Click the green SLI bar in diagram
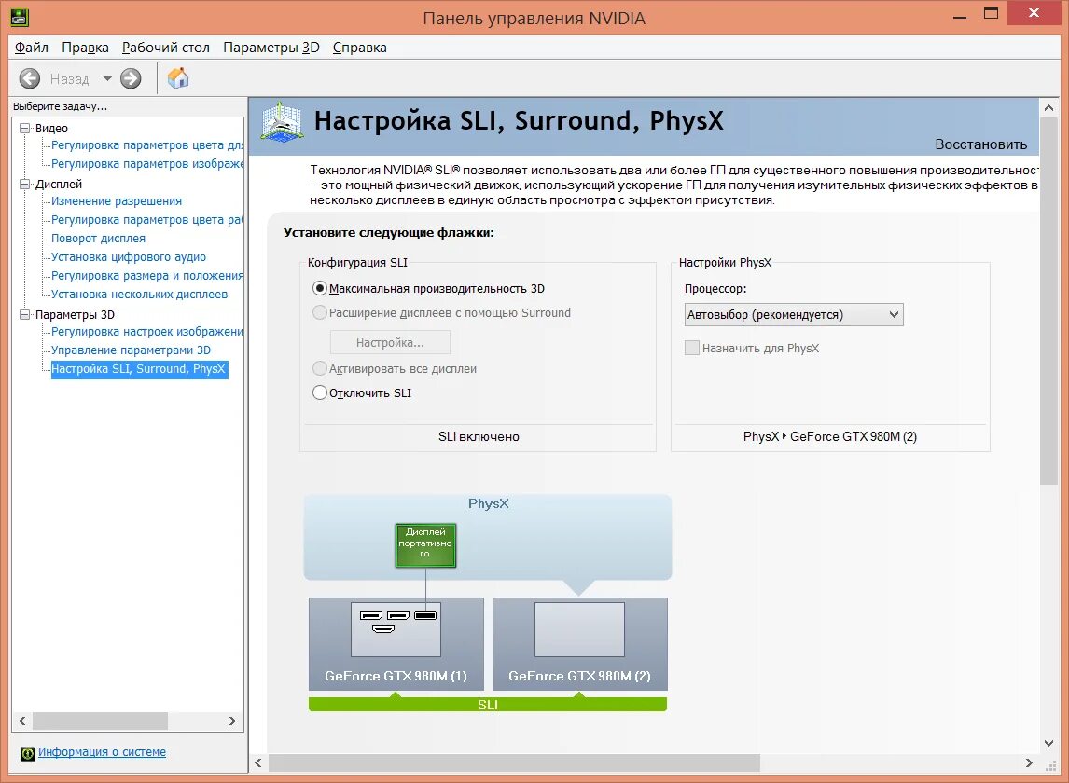Screen dimensions: 1069x783 coord(488,704)
